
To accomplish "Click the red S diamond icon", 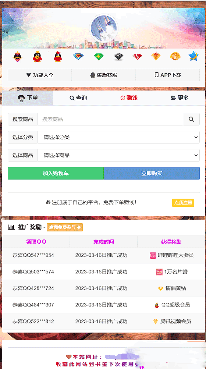I will 137,57.
